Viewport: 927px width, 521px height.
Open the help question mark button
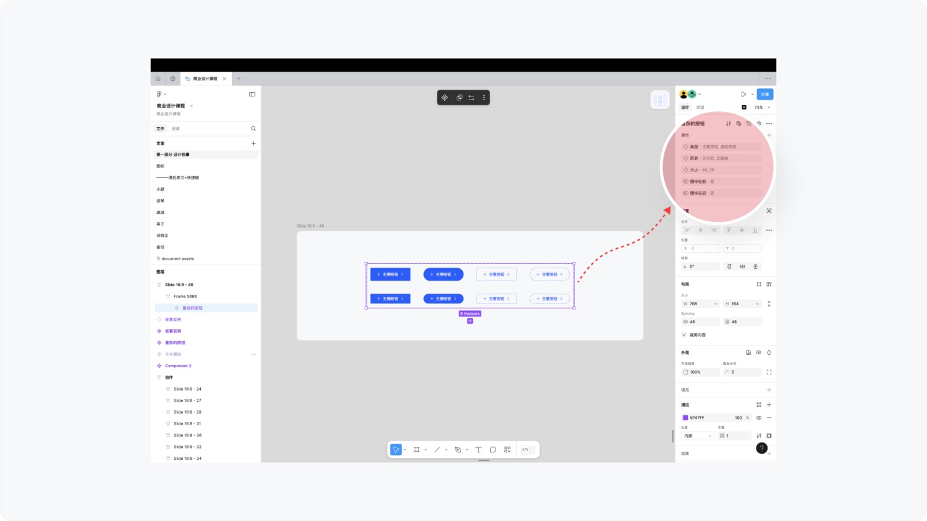click(x=761, y=448)
